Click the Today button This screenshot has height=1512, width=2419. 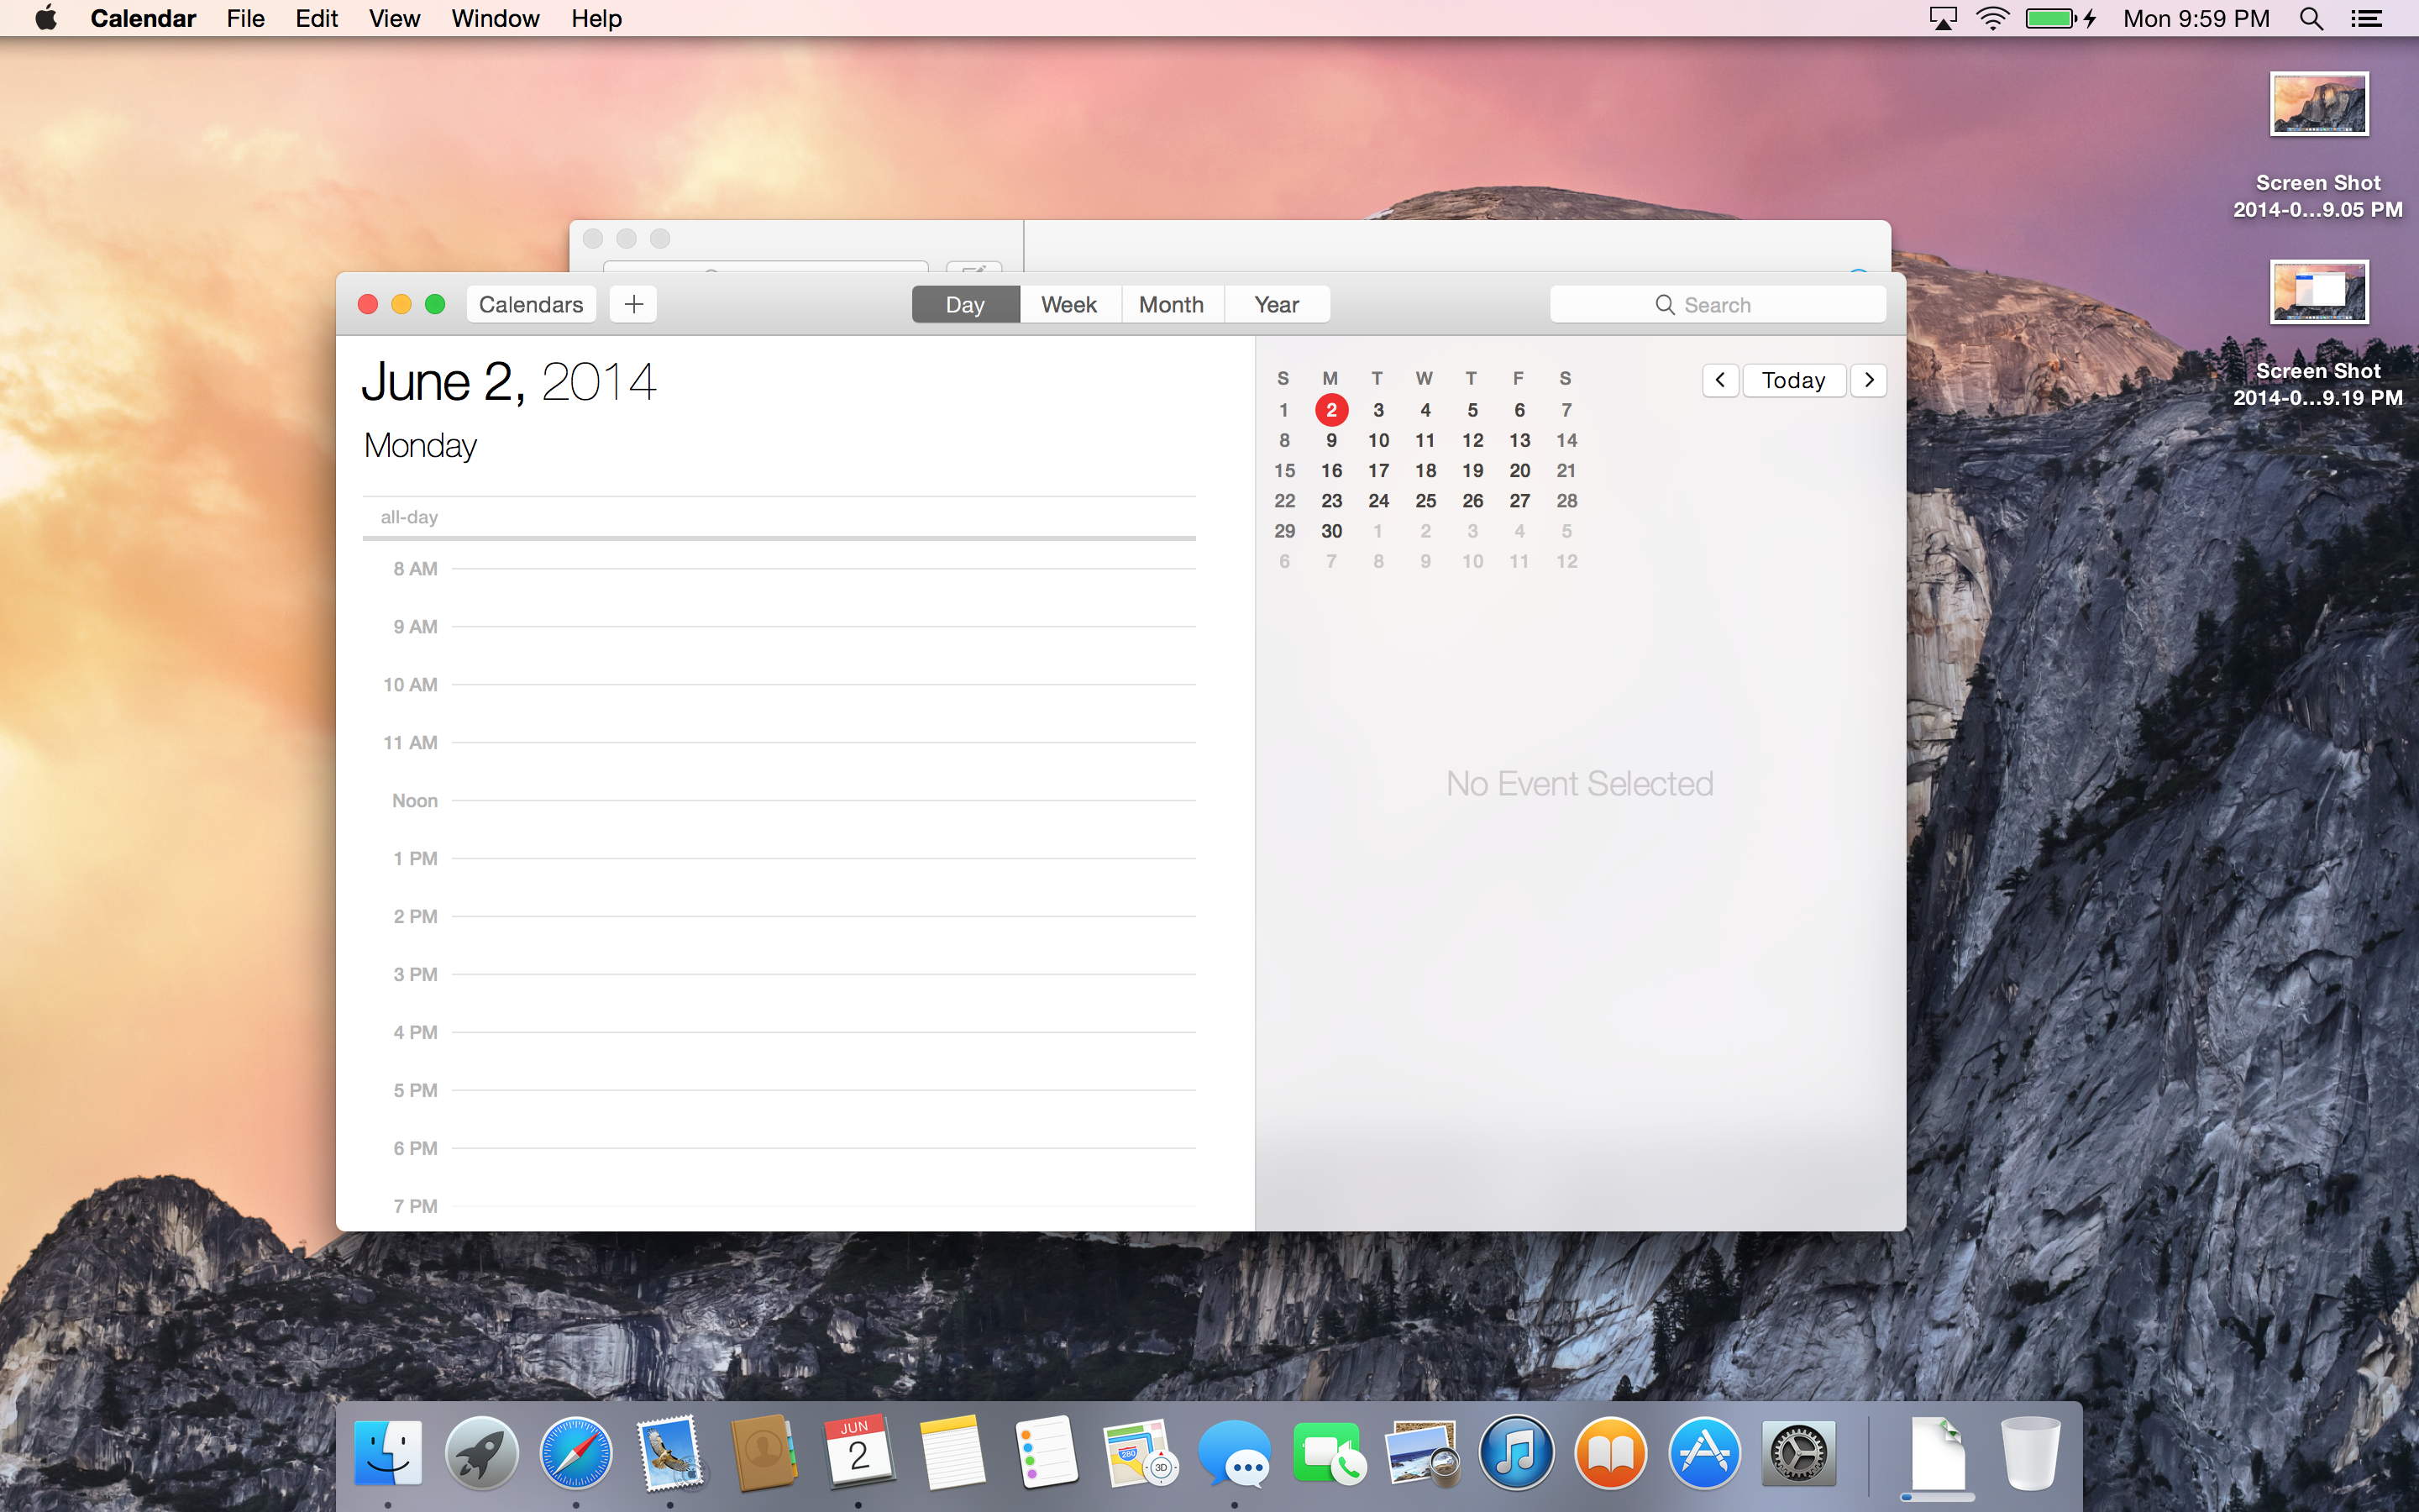[1793, 380]
